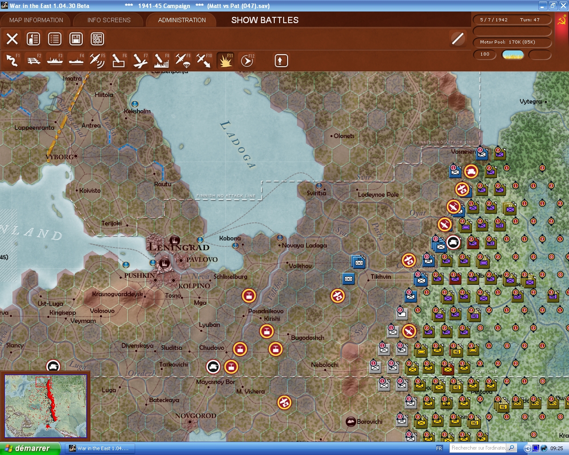The image size is (569, 455).
Task: Click the Soviet hammer and sickle flag
Action: pos(561,20)
